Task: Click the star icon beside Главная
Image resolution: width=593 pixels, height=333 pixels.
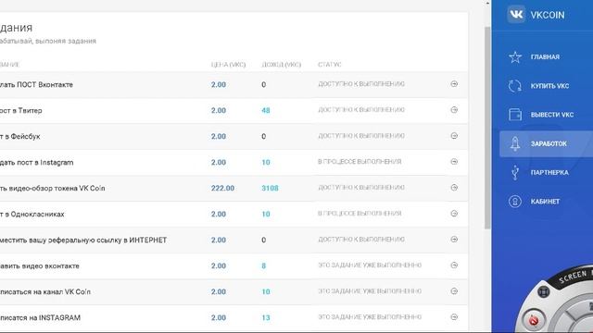Action: (x=515, y=57)
